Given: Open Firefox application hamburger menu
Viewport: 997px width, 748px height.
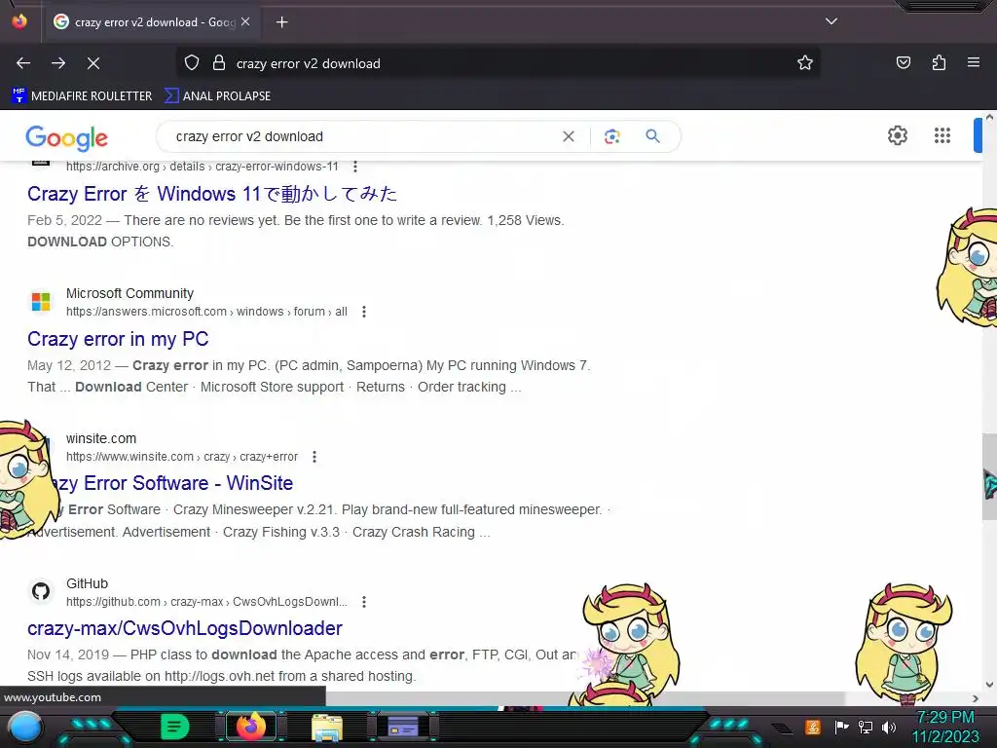Looking at the screenshot, I should [973, 63].
